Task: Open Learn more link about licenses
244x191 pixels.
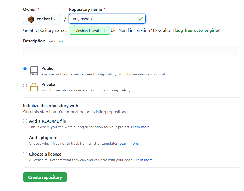Action: (143, 160)
